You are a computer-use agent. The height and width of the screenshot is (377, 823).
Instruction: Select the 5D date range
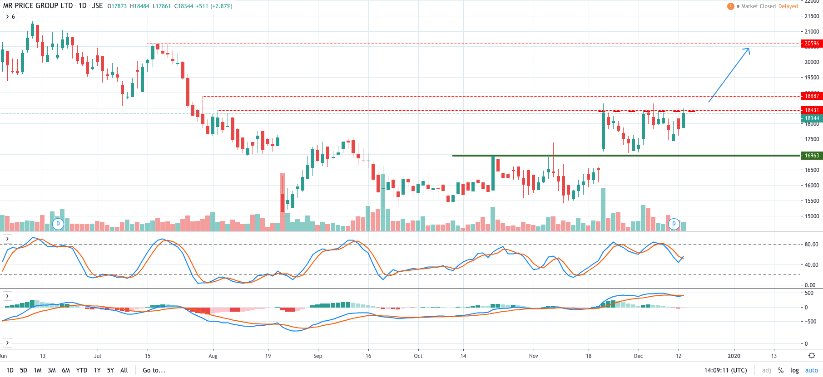point(24,370)
